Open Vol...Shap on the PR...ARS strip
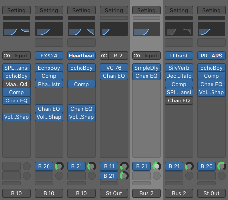 pyautogui.click(x=212, y=92)
